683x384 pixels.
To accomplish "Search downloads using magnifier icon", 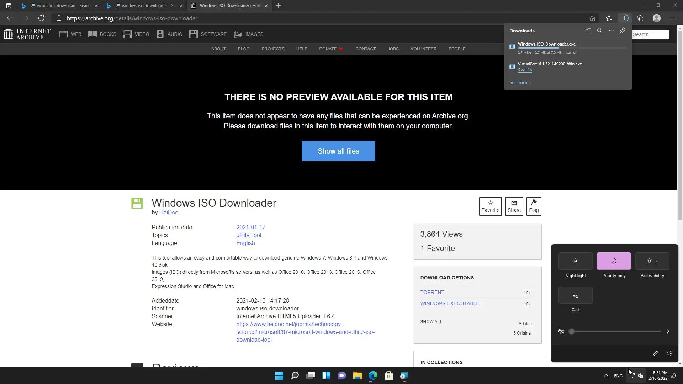I will tap(599, 31).
